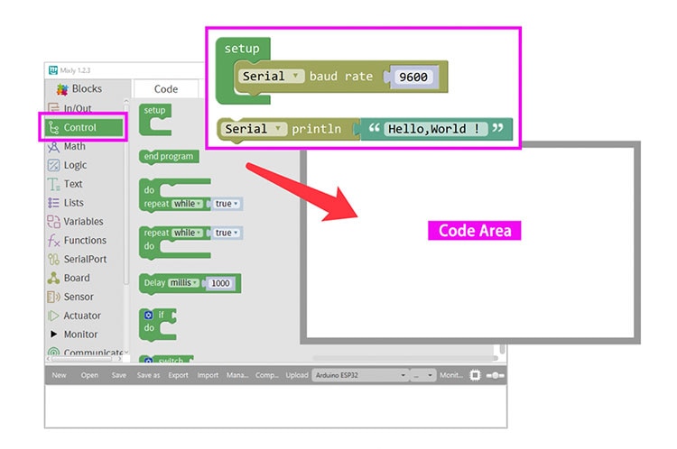Click the Mixly app logo in title bar
The image size is (677, 449).
click(x=53, y=69)
